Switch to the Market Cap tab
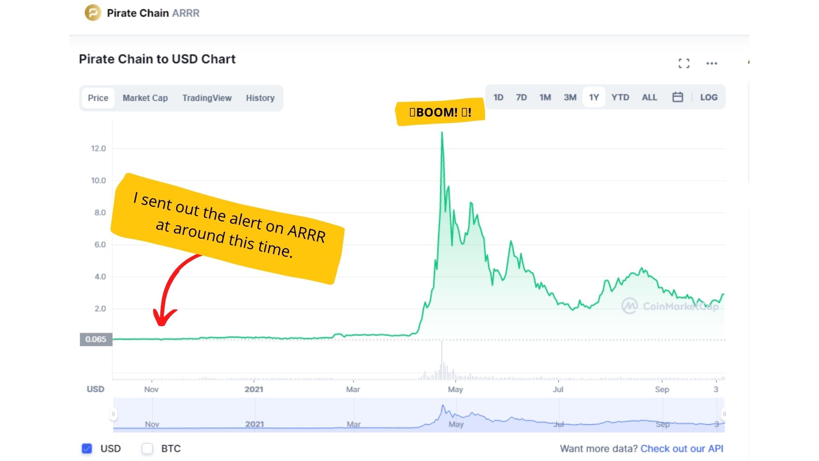This screenshot has height=461, width=819. click(145, 98)
